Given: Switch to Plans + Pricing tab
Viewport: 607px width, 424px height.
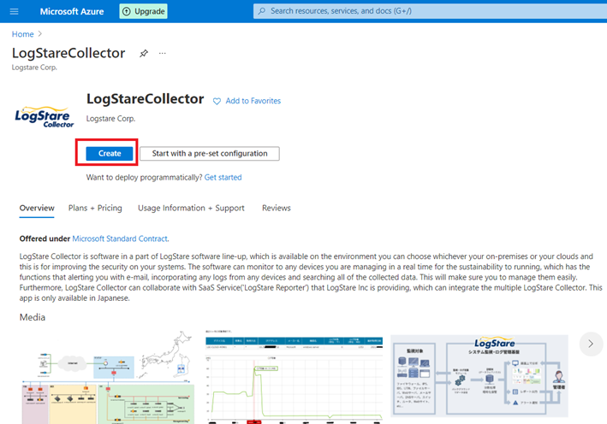Looking at the screenshot, I should (95, 208).
